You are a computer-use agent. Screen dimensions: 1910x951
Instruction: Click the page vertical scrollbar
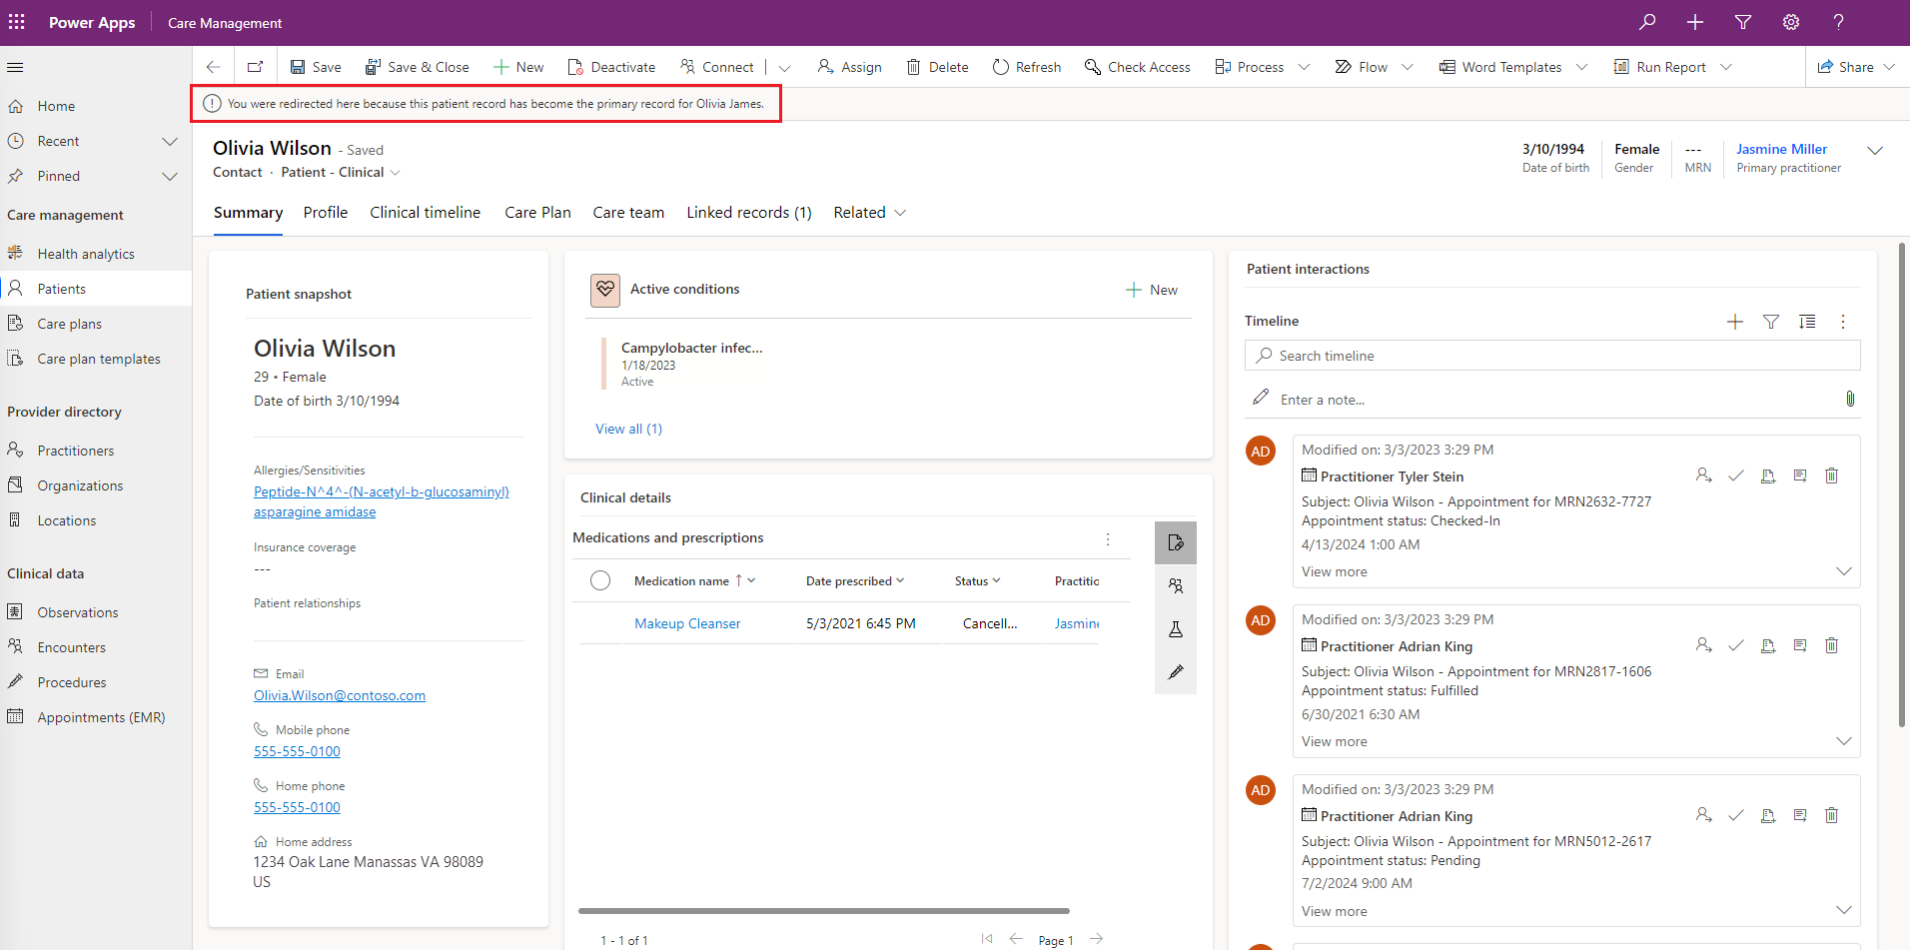1902,485
